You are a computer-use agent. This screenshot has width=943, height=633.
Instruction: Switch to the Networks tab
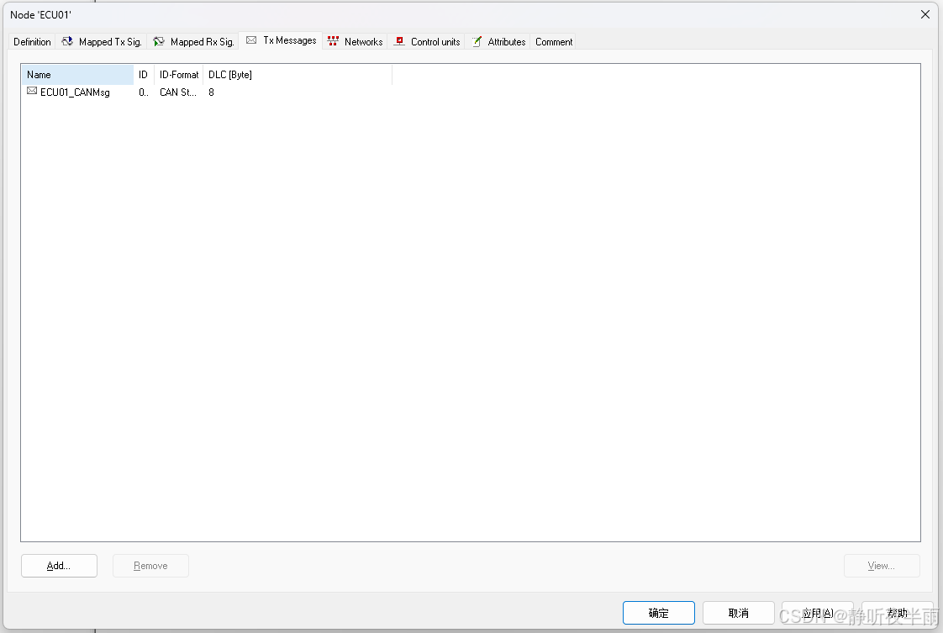pyautogui.click(x=355, y=41)
